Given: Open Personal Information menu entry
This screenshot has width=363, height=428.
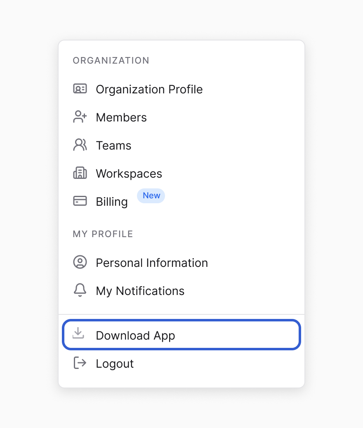Looking at the screenshot, I should pos(181,263).
